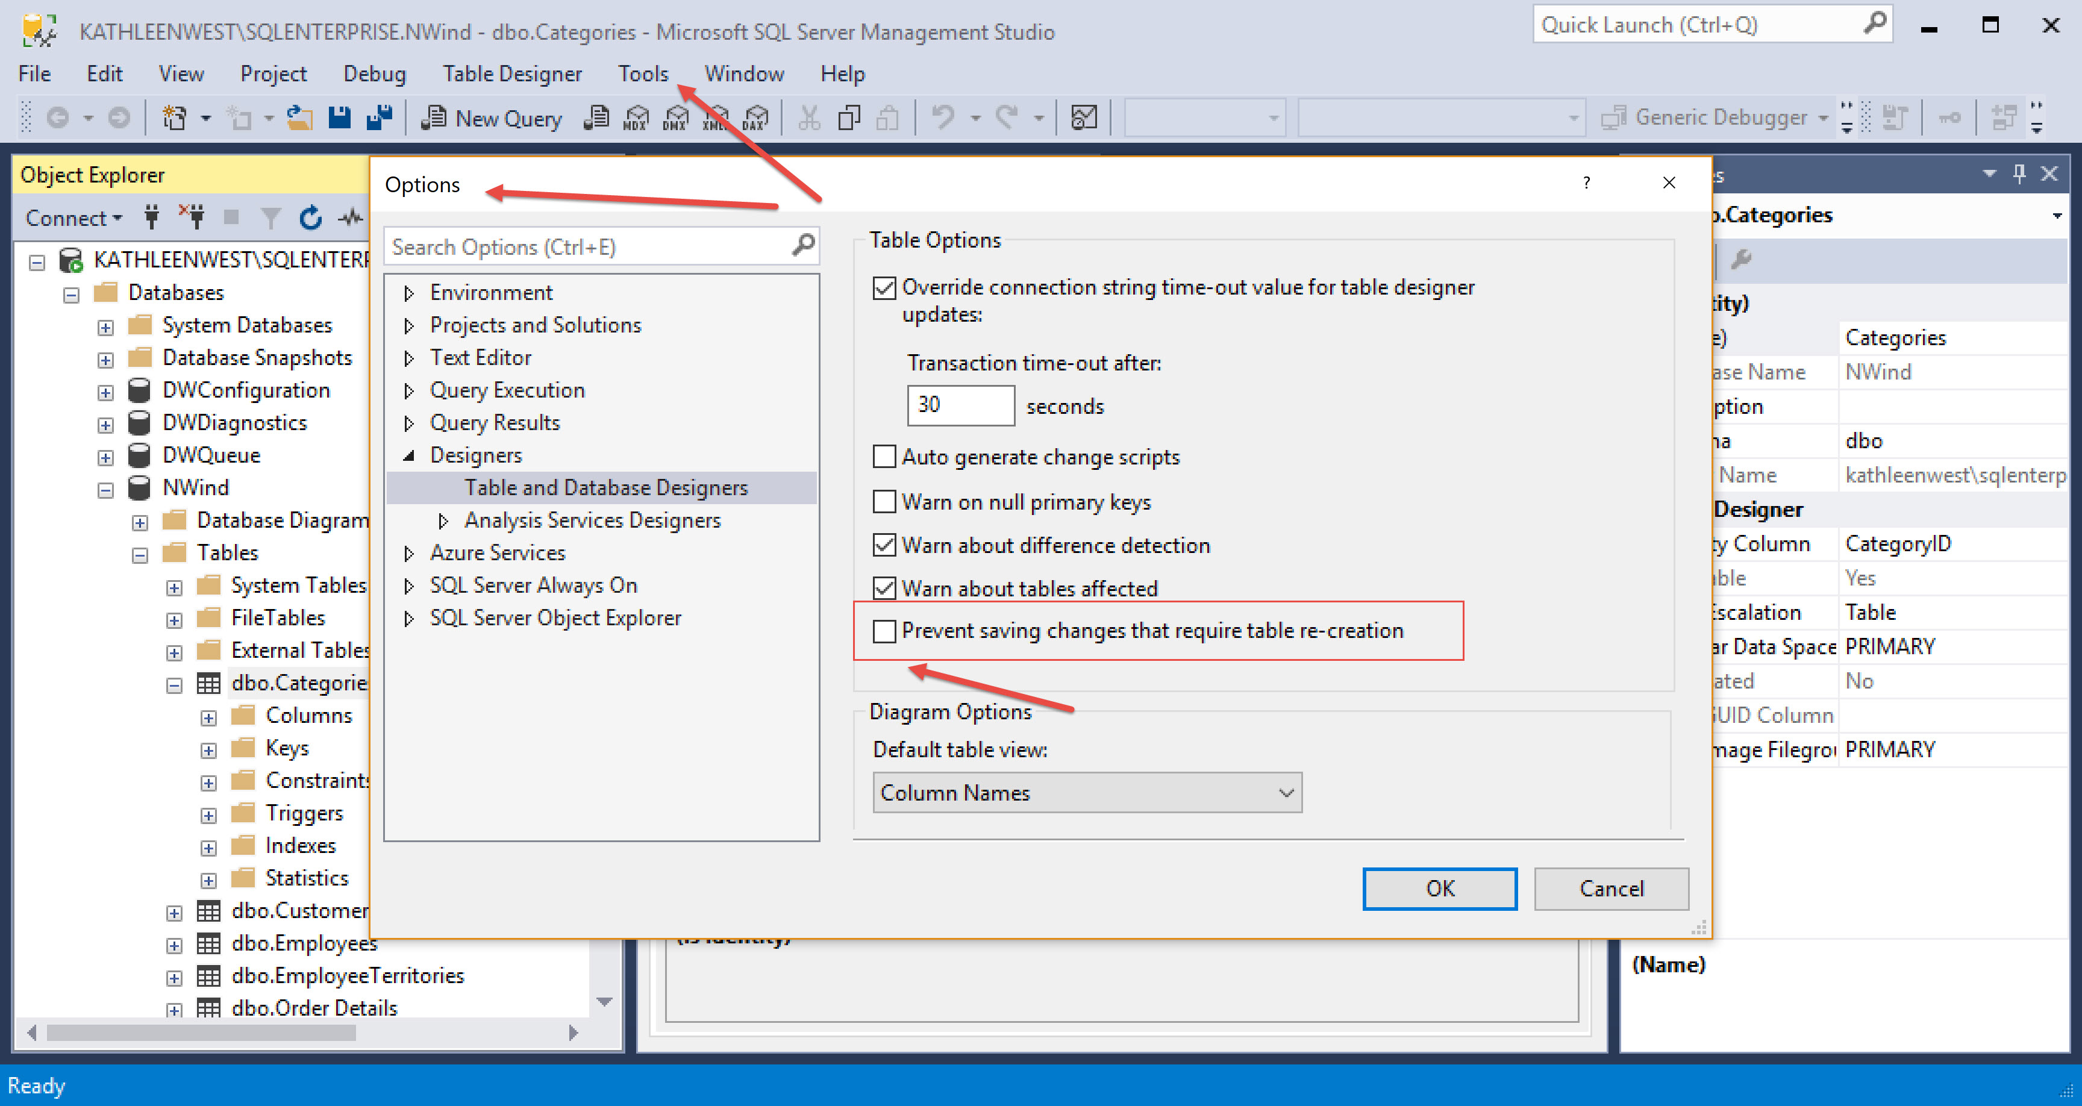
Task: Click the single-disk Save icon
Action: tap(339, 118)
